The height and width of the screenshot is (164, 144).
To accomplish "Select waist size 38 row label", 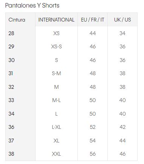I will 11,154.
